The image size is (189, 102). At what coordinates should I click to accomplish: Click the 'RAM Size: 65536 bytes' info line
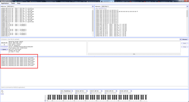[15, 49]
